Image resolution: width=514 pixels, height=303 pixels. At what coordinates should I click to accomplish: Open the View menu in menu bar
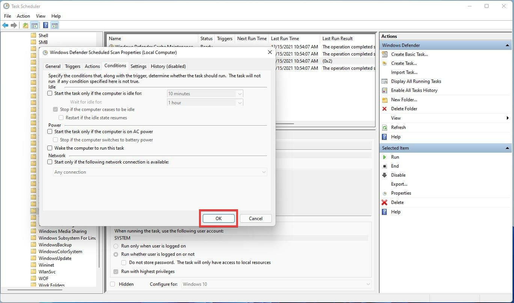41,16
